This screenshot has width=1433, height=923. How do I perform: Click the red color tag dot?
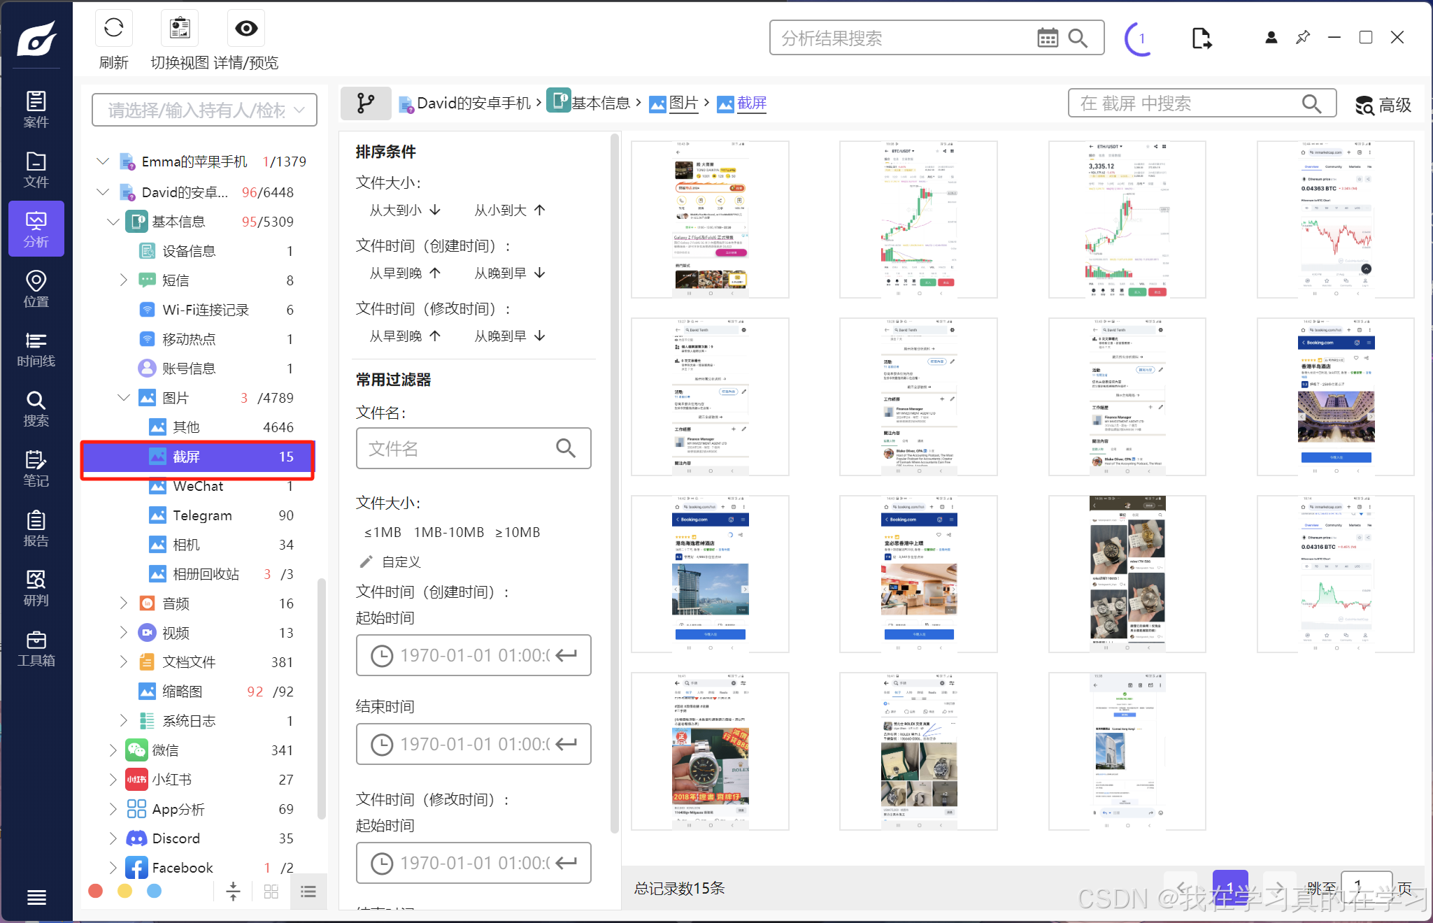[x=96, y=891]
